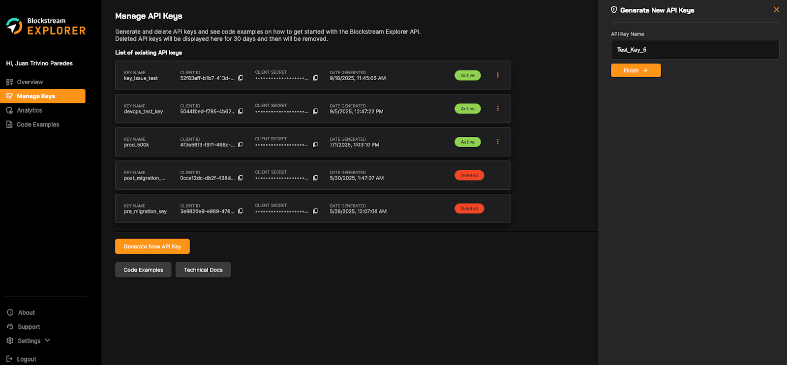Click client ID 0cca12dc-db2f-438d
Screen dimensions: 787x365
pos(207,178)
